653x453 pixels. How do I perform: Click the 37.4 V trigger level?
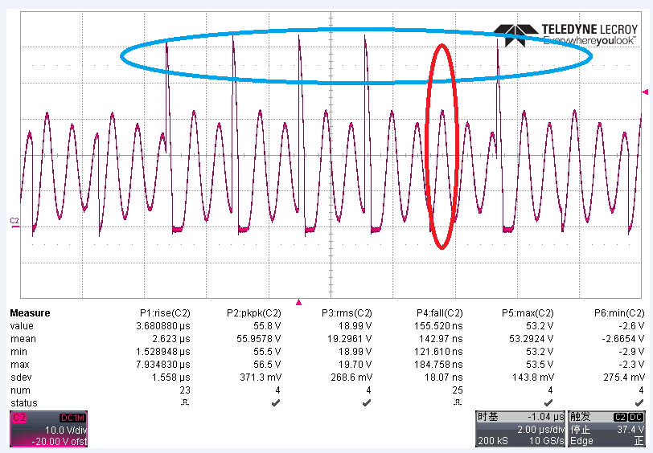[630, 429]
